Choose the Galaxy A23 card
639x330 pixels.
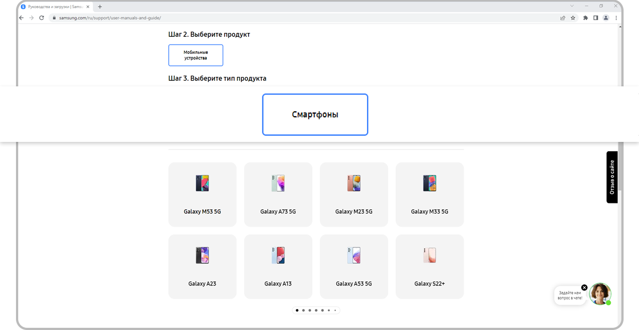(x=202, y=267)
